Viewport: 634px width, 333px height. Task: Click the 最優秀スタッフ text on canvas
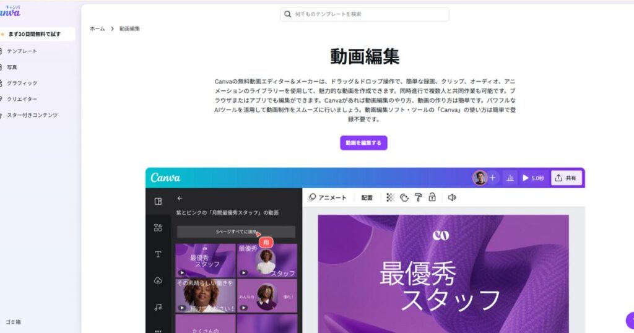(440, 287)
